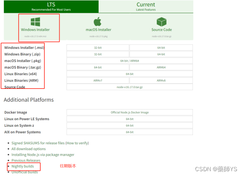Click Linux Binaries (x64) row label
The image size is (244, 176).
21,74
